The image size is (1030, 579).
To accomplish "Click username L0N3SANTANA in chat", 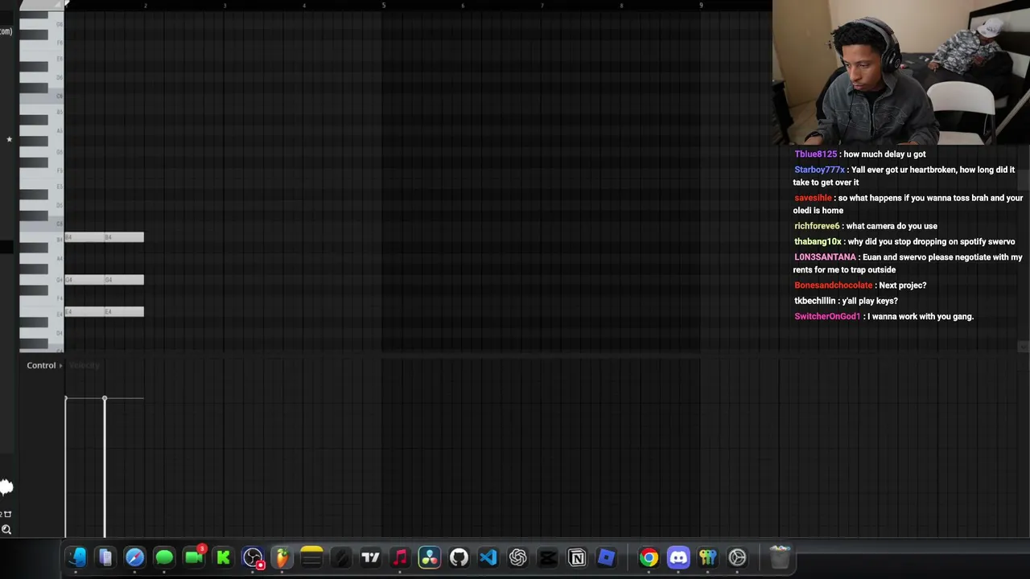I will click(825, 257).
